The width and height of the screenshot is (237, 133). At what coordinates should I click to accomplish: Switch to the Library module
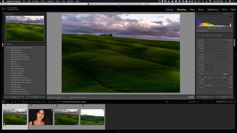click(x=170, y=10)
